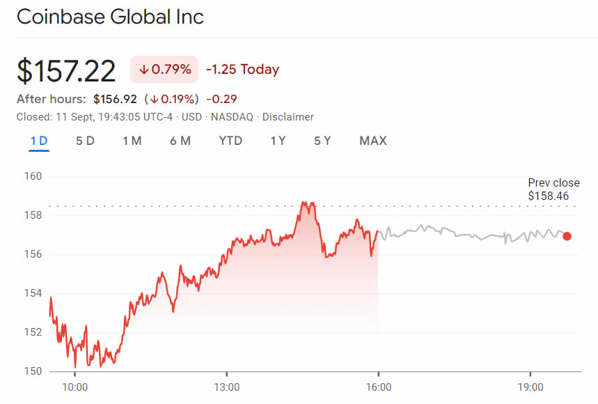Click the $157.22 current price
The image size is (598, 404).
[66, 70]
